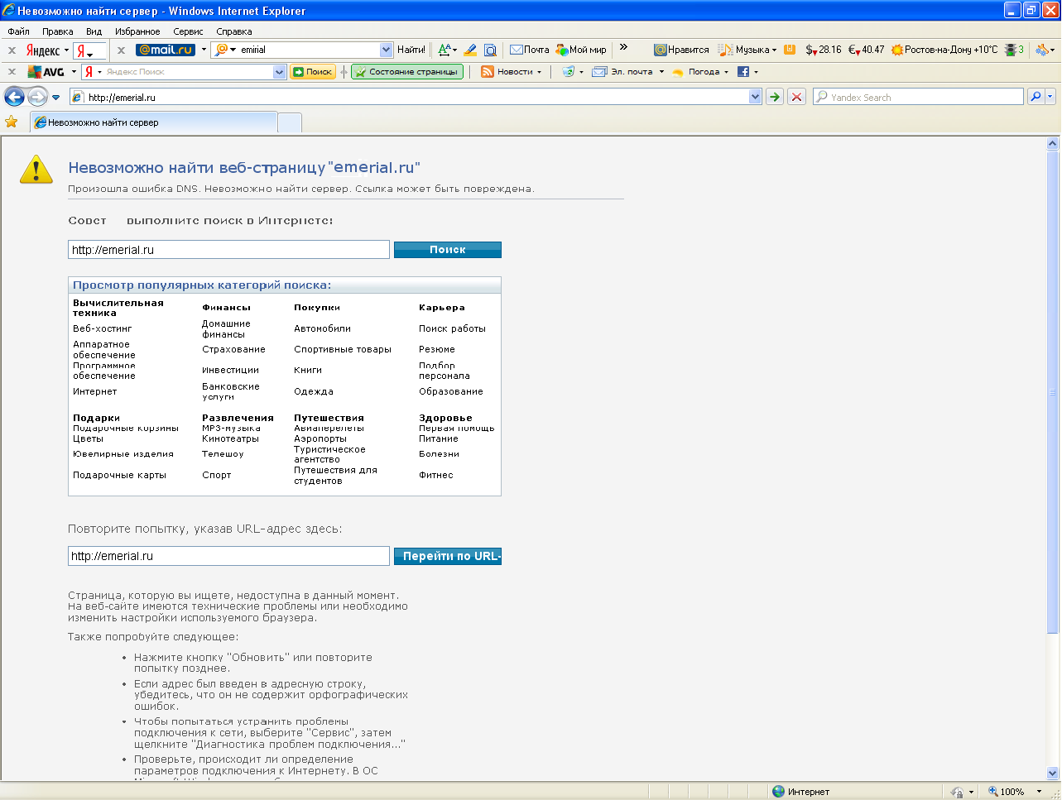The height and width of the screenshot is (800, 1062).
Task: Open the AVG Яндекс Поиск field dropdown
Action: pos(279,72)
